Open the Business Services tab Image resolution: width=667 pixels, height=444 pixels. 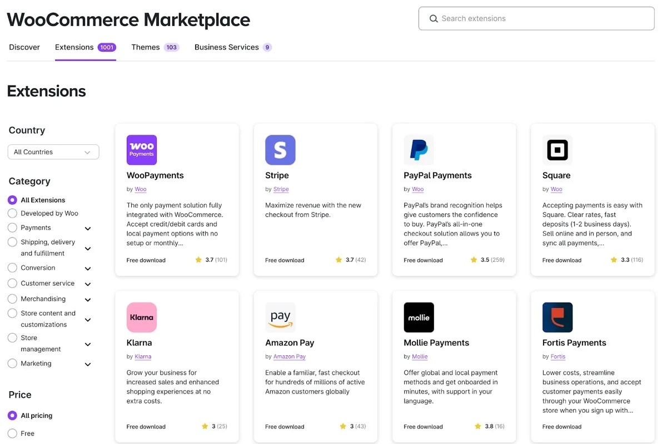click(227, 47)
